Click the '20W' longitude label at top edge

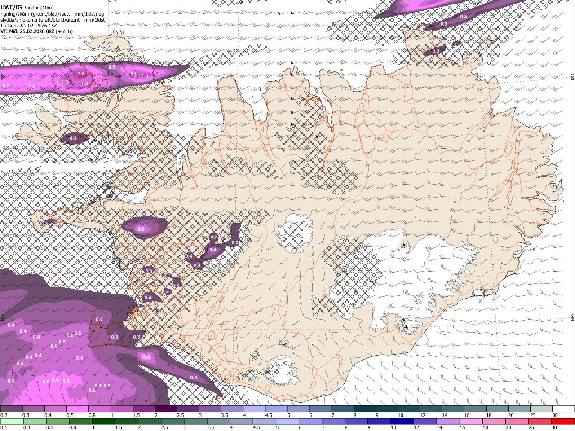[x=239, y=2]
